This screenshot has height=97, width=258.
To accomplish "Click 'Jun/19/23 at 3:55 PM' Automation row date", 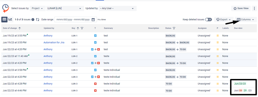I will coord(14,42).
